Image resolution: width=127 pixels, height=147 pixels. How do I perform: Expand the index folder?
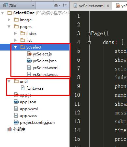pos(16,34)
